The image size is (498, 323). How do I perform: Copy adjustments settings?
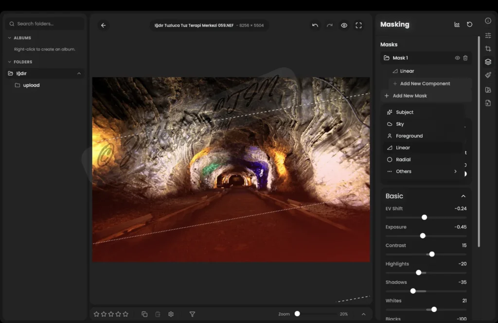[x=144, y=314]
